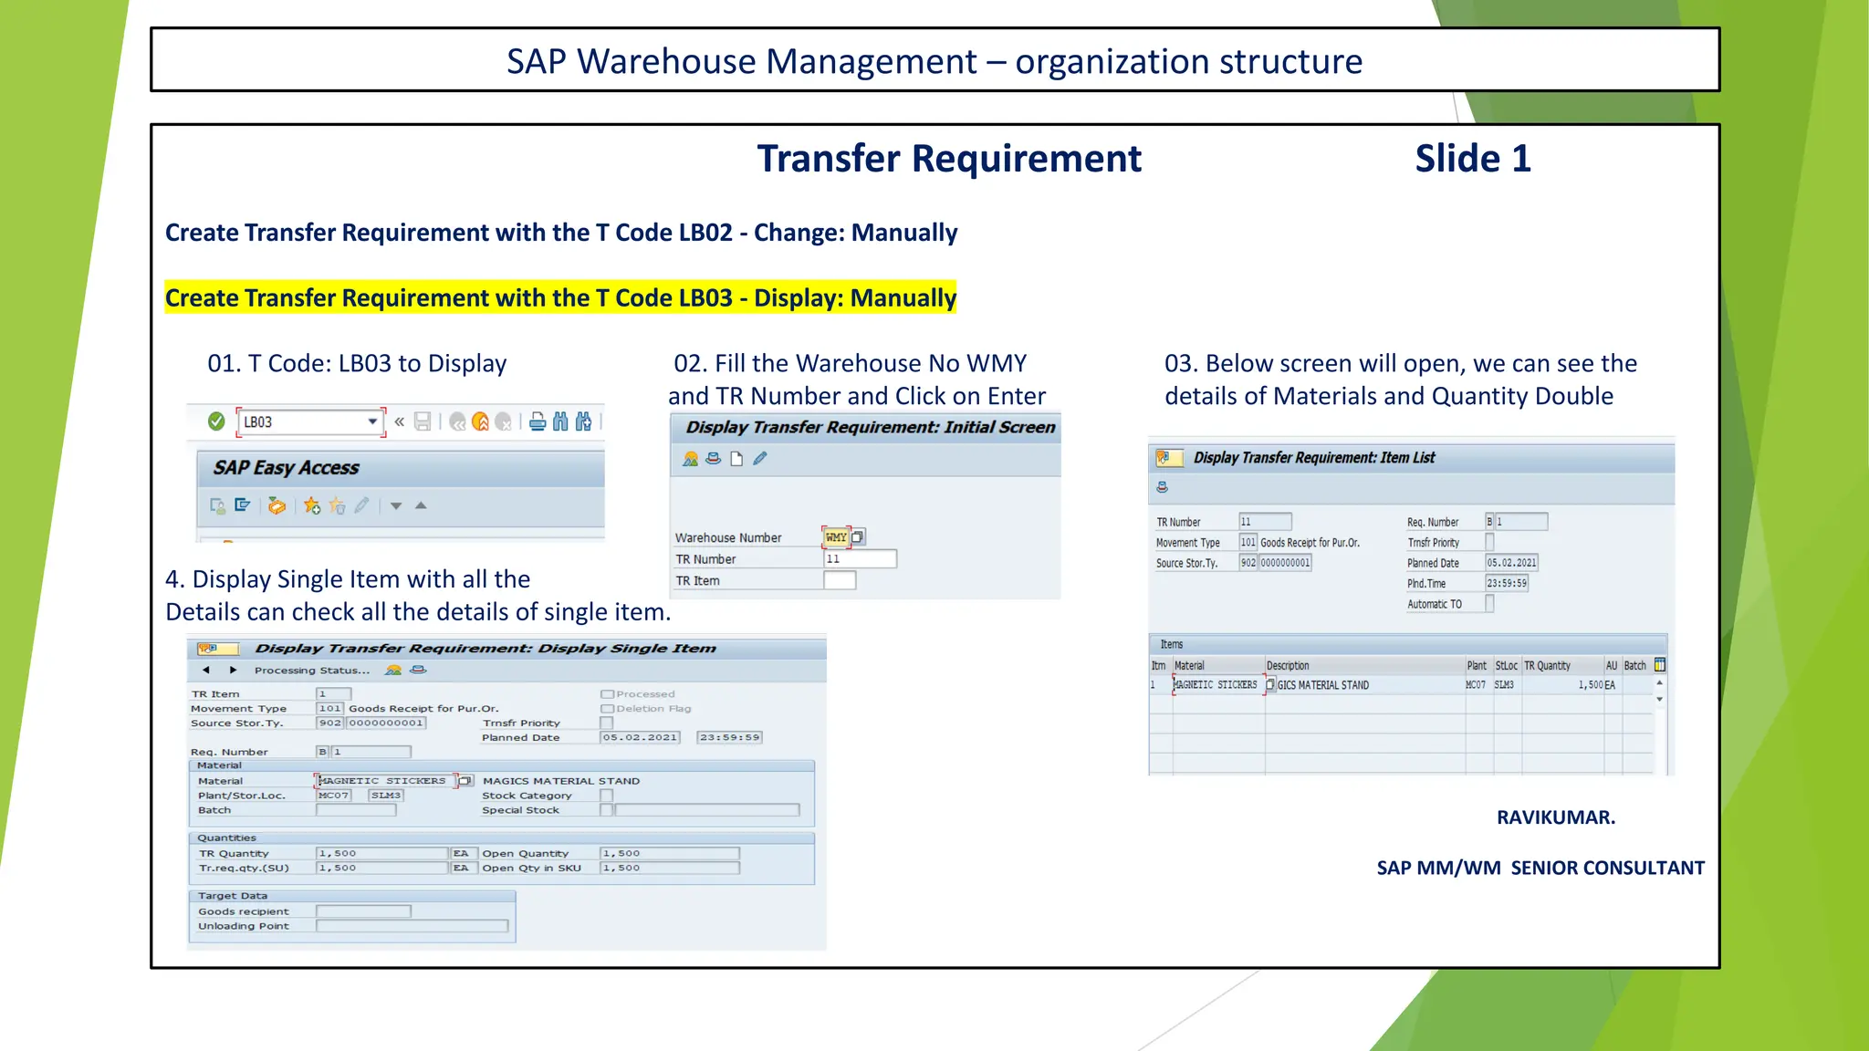Click the mountain overview icon in Single Item toolbar
The image size is (1869, 1051).
(x=393, y=671)
